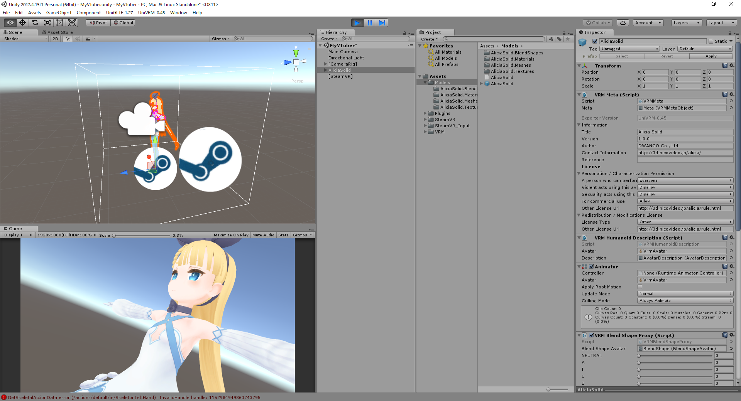Expand the Plugins folder in the Project panel
Viewport: 741px width, 401px height.
click(425, 113)
